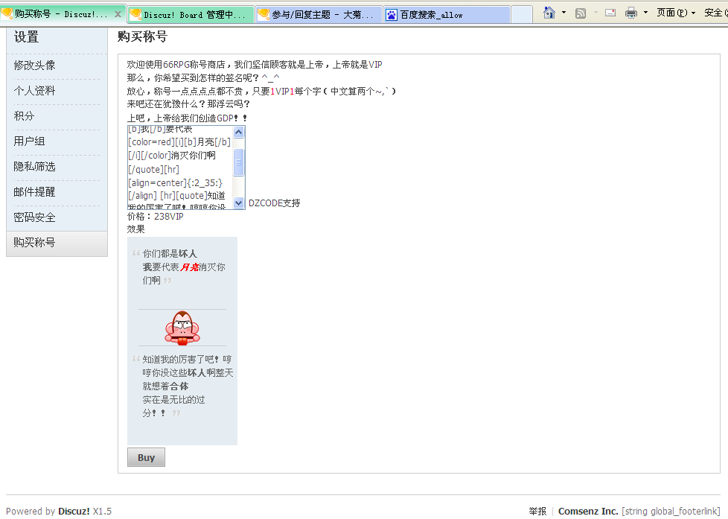
Task: Click the monkey emoticon in preview
Action: coord(182,328)
